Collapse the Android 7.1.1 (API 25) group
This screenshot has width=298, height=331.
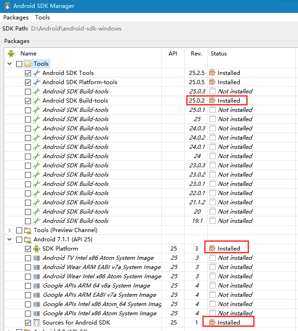pyautogui.click(x=10, y=239)
